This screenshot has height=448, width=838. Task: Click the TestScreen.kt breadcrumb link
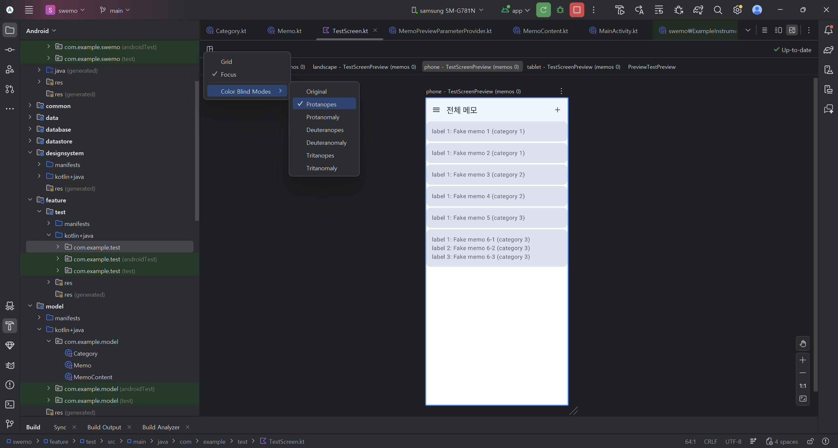tap(286, 441)
